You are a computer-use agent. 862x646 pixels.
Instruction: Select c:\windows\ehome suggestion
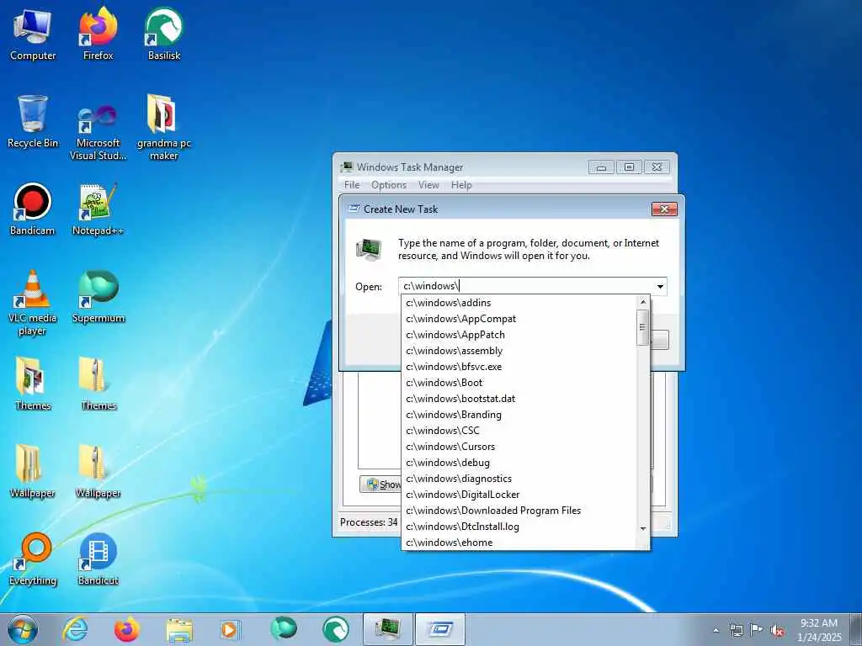(519, 543)
